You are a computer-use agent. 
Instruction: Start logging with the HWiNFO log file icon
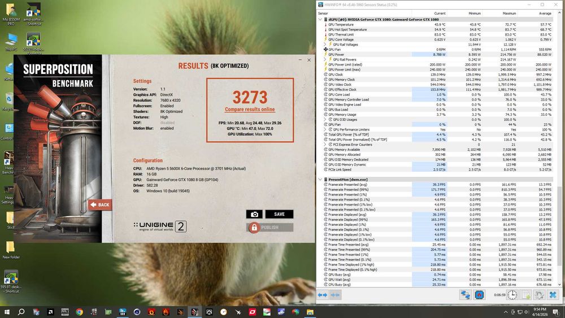526,295
